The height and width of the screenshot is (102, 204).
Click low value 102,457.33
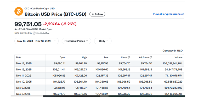tap(102, 76)
